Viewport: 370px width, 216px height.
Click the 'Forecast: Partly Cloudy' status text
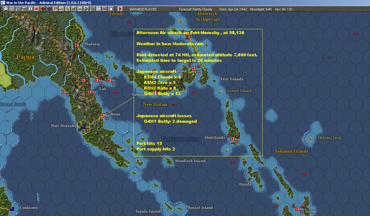tap(196, 9)
